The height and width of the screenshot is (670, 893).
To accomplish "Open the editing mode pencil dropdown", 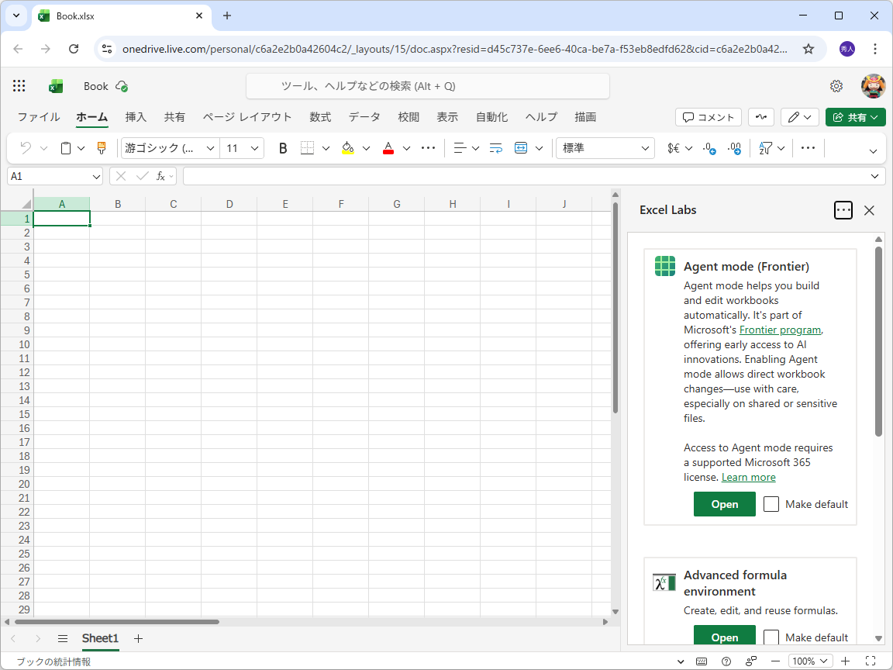I will (x=800, y=117).
